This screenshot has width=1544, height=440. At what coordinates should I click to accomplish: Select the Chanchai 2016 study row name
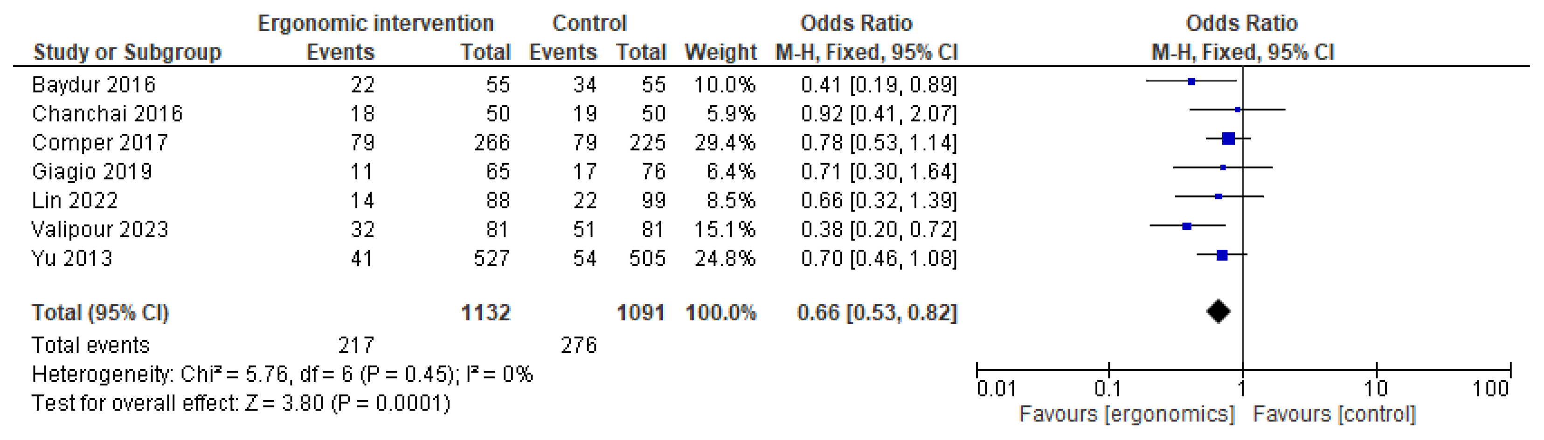pyautogui.click(x=107, y=113)
